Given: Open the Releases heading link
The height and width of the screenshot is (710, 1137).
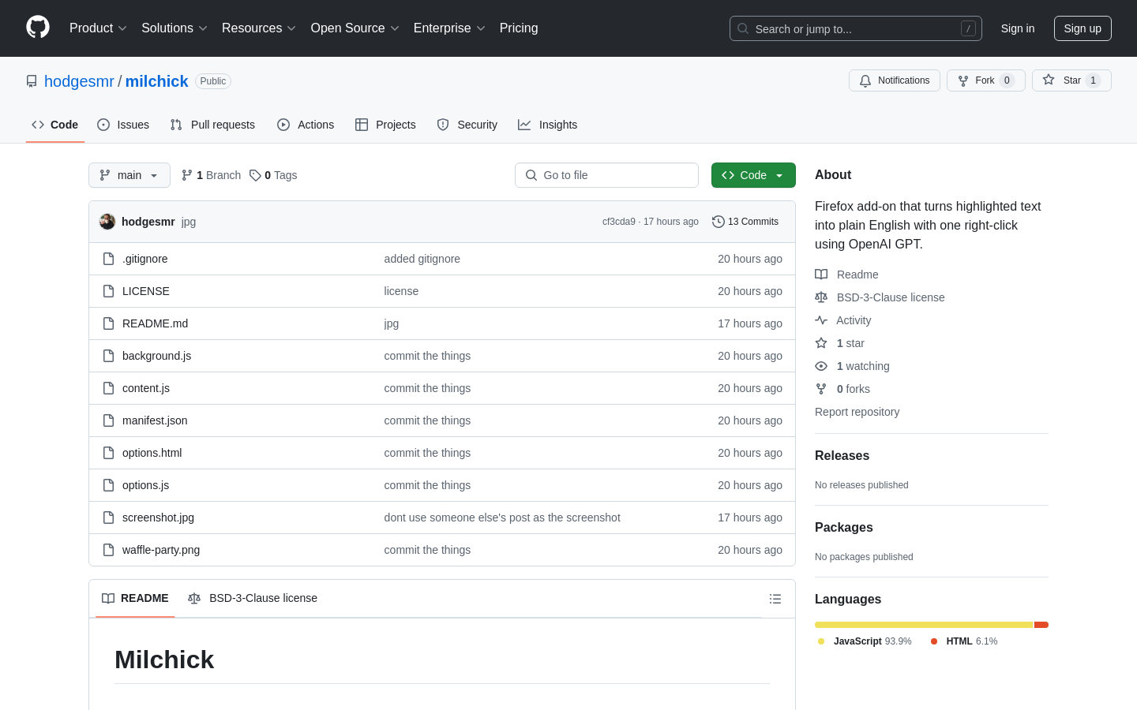Looking at the screenshot, I should [842, 456].
